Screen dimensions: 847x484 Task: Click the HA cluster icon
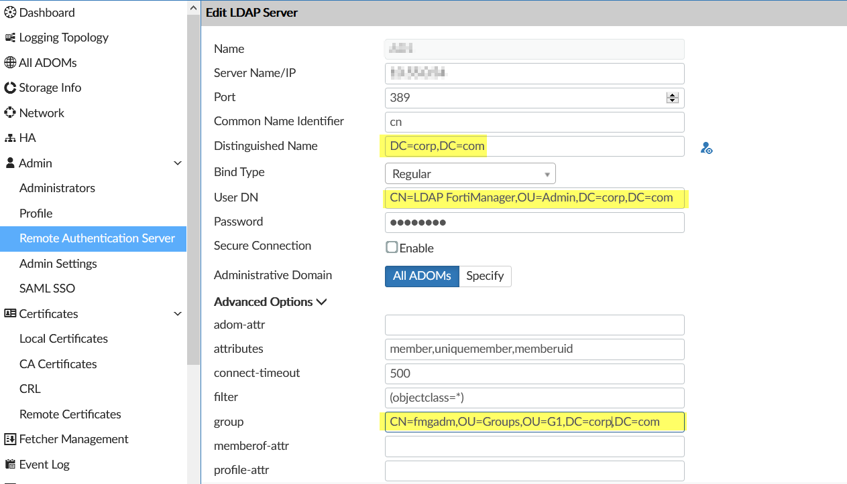tap(10, 138)
